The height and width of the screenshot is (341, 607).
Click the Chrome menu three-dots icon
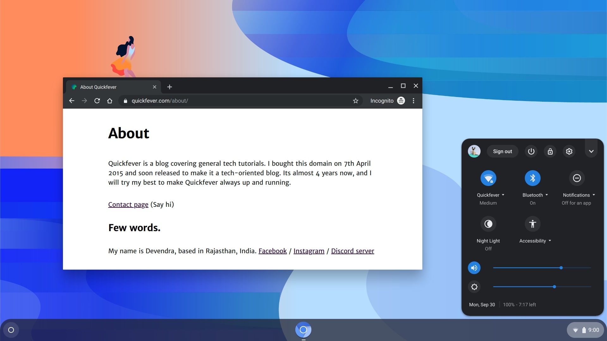click(413, 100)
